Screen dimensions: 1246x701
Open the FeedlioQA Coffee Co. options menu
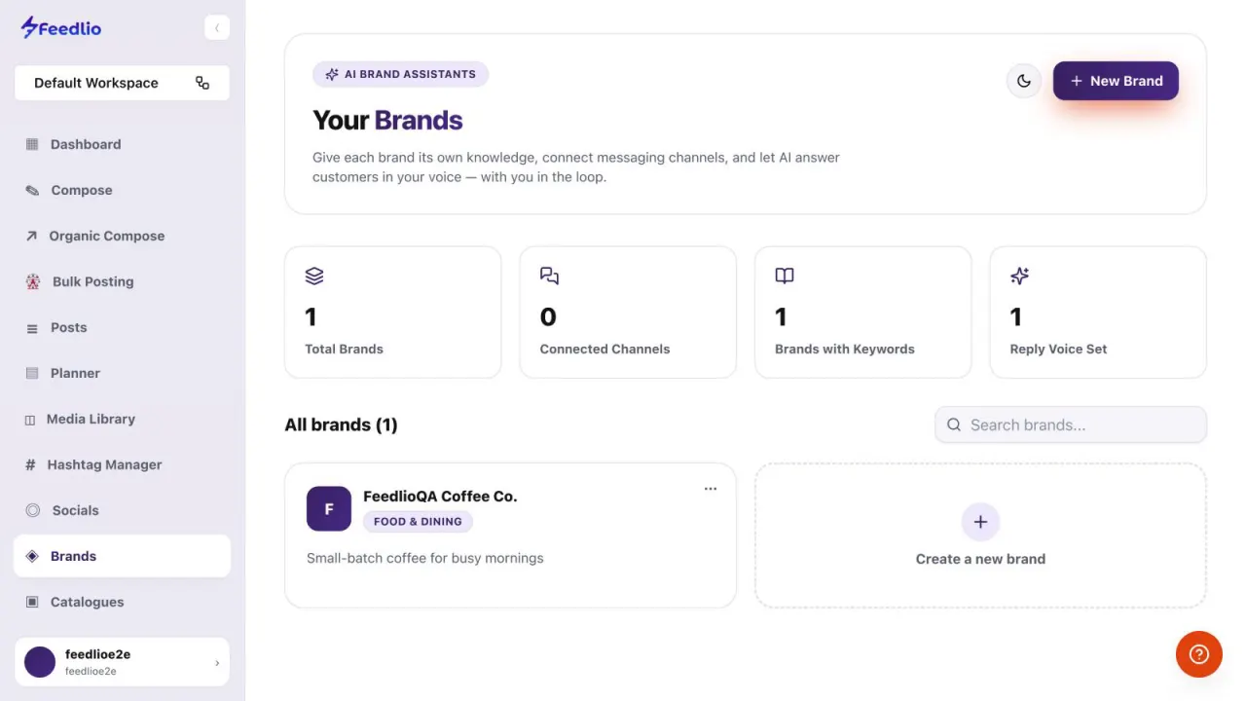pyautogui.click(x=711, y=489)
